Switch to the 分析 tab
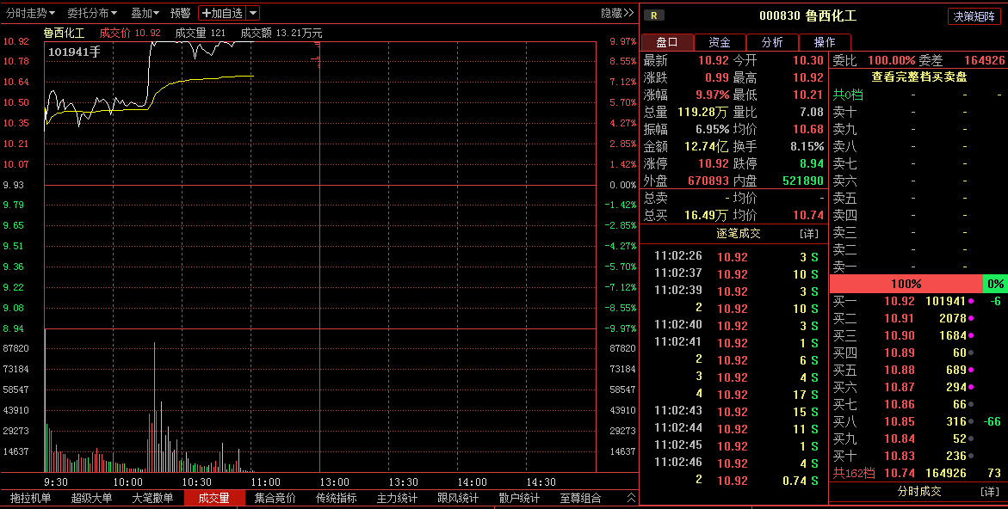Screen dimensions: 1008x509 coord(772,42)
